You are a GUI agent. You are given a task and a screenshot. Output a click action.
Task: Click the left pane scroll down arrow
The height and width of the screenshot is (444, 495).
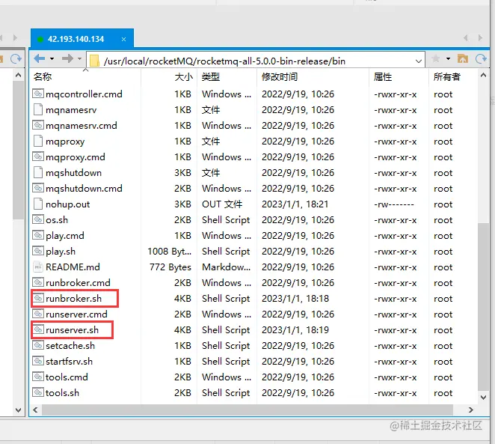[x=18, y=410]
